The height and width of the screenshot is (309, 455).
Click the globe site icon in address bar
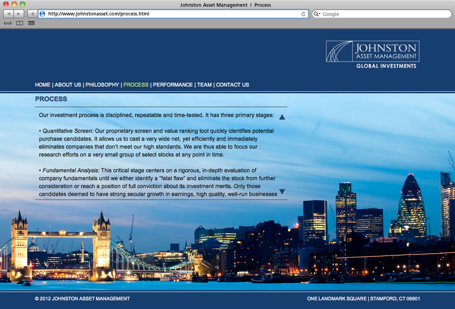point(42,14)
